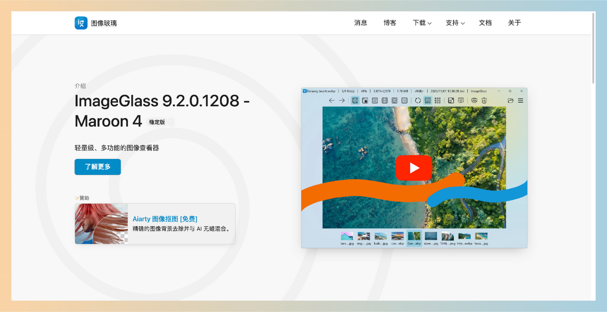Open the 博客 menu item
The height and width of the screenshot is (312, 607).
click(x=389, y=23)
